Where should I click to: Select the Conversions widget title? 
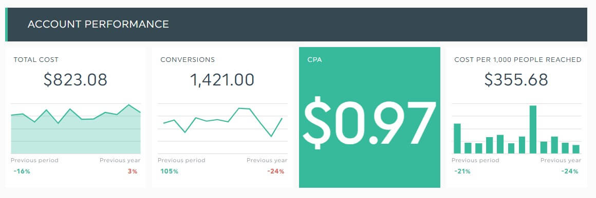coord(188,59)
